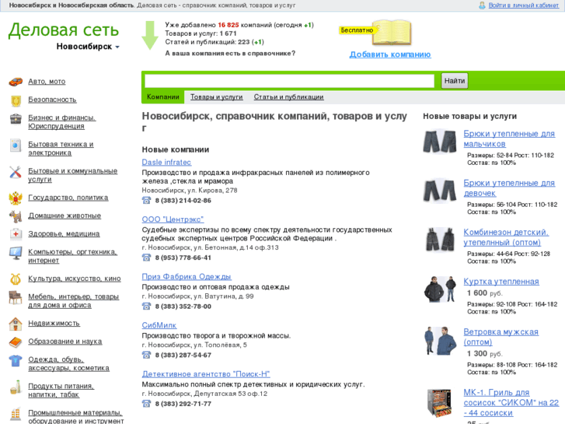Open the Здоровье, медицина category link

pos(64,234)
